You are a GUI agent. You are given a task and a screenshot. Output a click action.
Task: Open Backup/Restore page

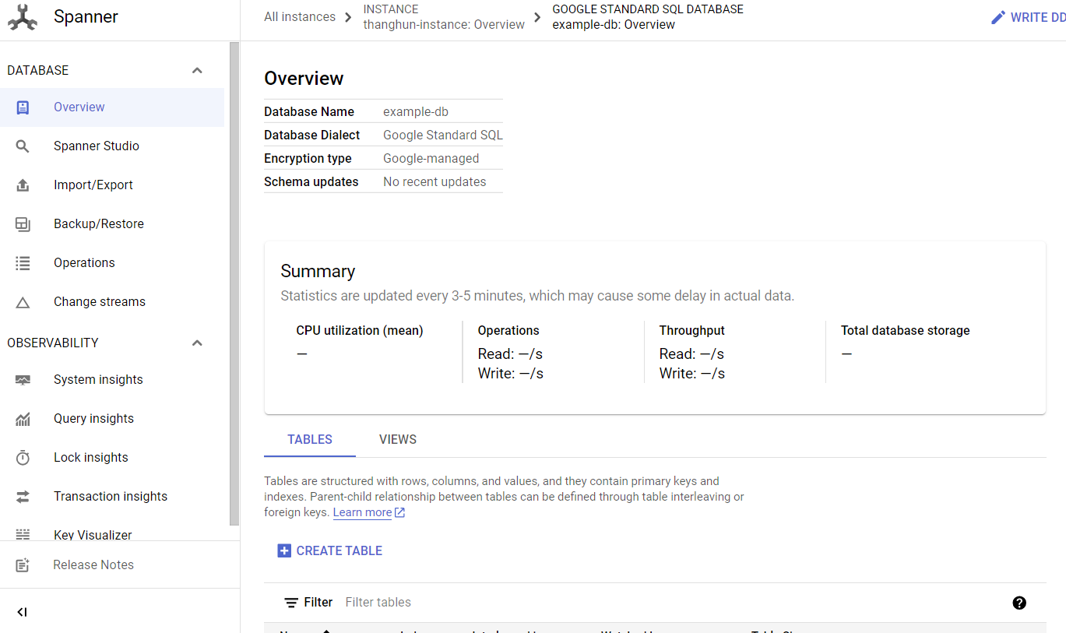click(x=112, y=224)
